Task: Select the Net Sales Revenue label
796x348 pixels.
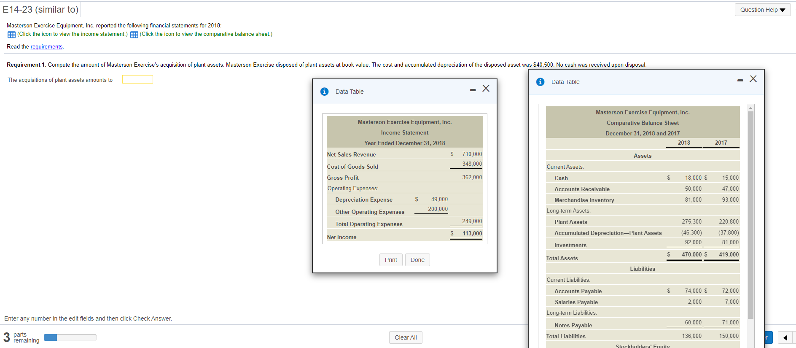Action: [351, 155]
